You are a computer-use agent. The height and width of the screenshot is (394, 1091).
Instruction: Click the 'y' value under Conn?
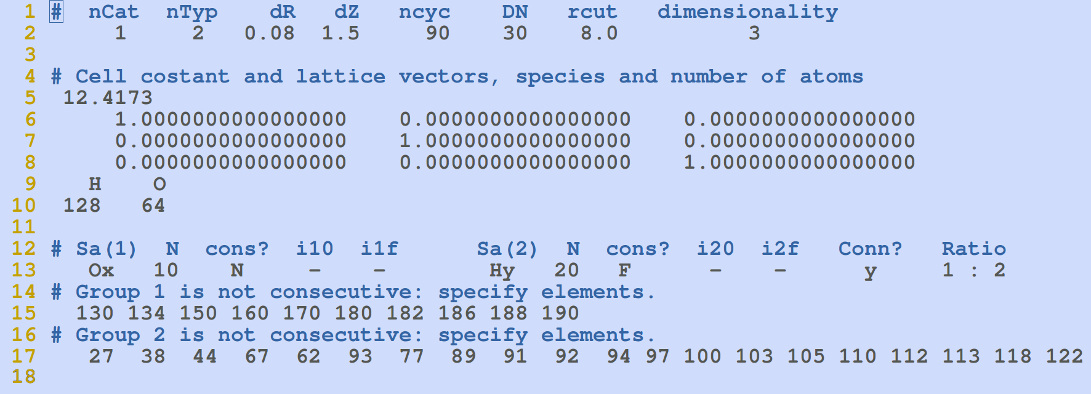tap(870, 270)
